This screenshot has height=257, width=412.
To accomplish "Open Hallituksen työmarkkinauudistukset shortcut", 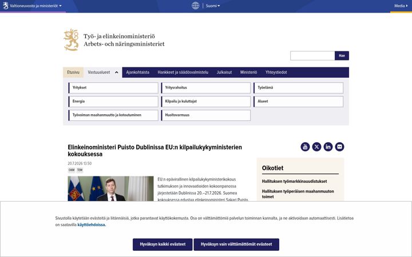I will coord(294,181).
